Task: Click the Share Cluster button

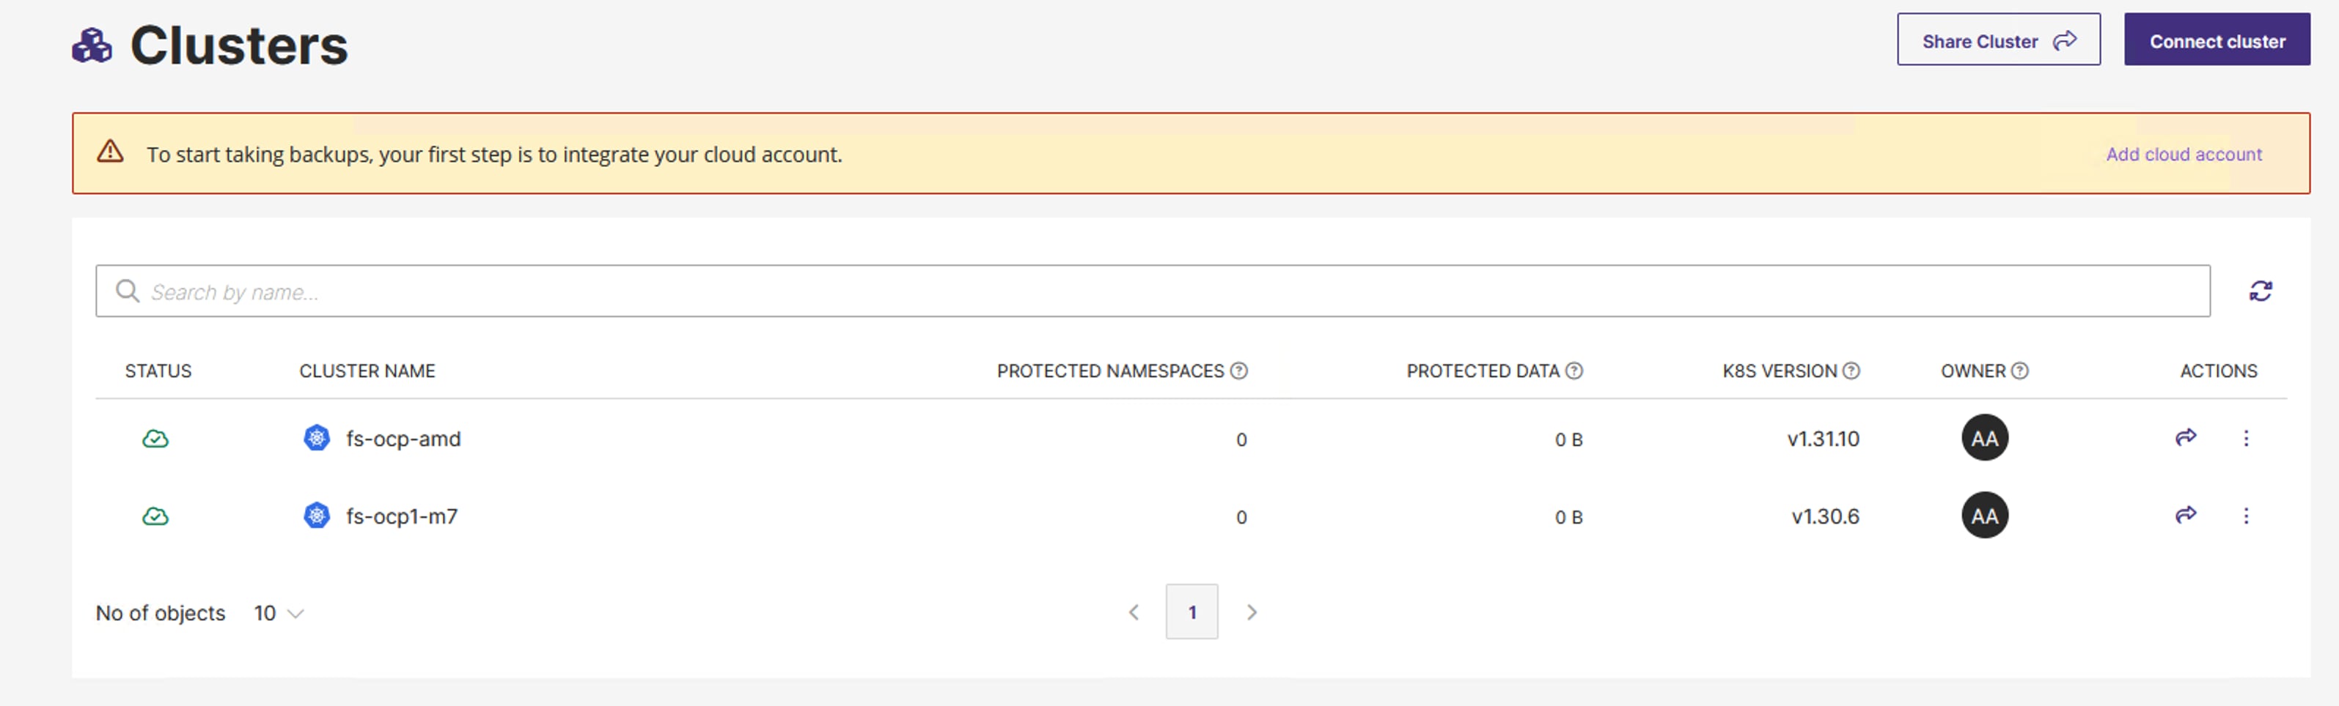Action: click(x=1999, y=40)
